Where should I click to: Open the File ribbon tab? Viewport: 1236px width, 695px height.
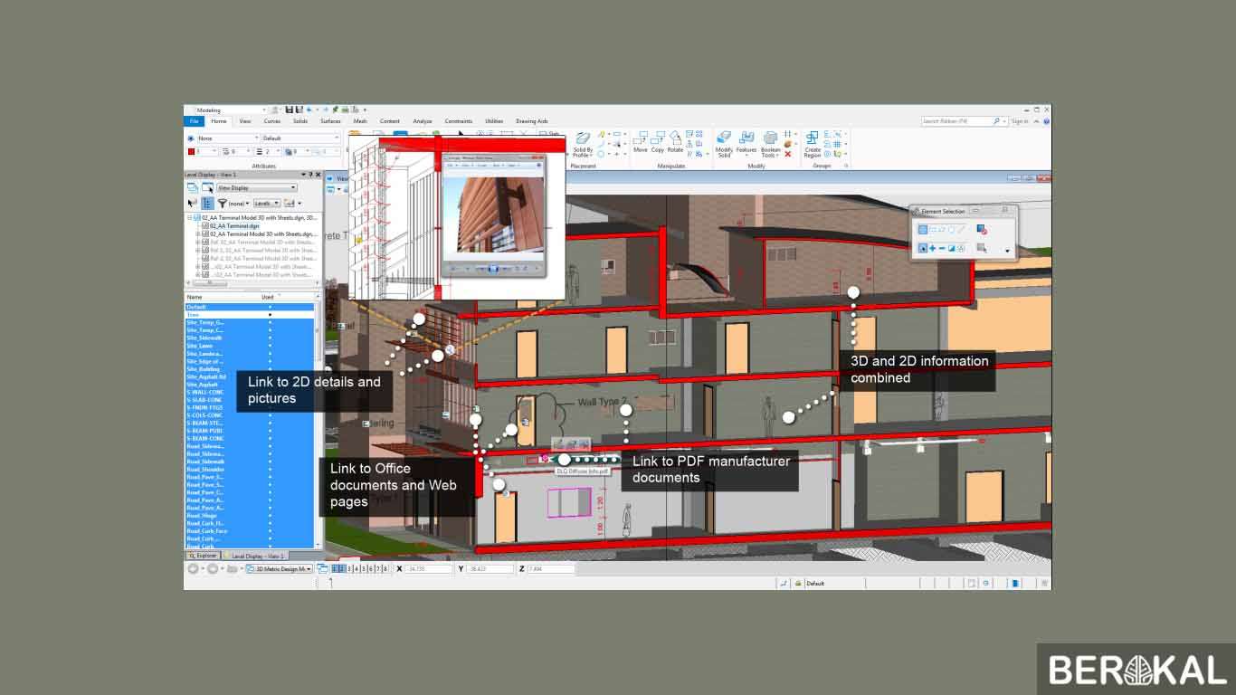(193, 120)
